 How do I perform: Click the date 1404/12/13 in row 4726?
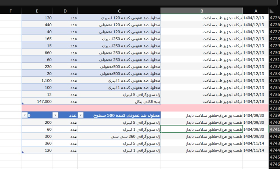coord(255,25)
